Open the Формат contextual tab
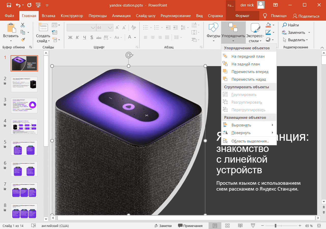This screenshot has width=326, height=229. click(242, 16)
